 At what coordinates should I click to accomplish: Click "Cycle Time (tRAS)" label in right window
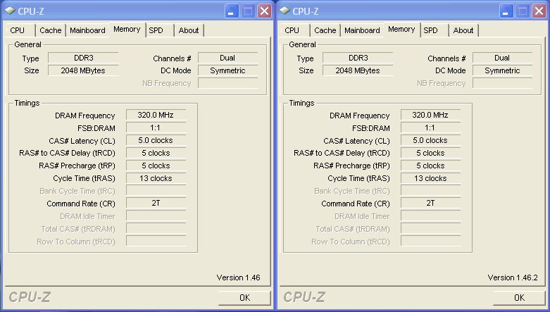tap(359, 178)
